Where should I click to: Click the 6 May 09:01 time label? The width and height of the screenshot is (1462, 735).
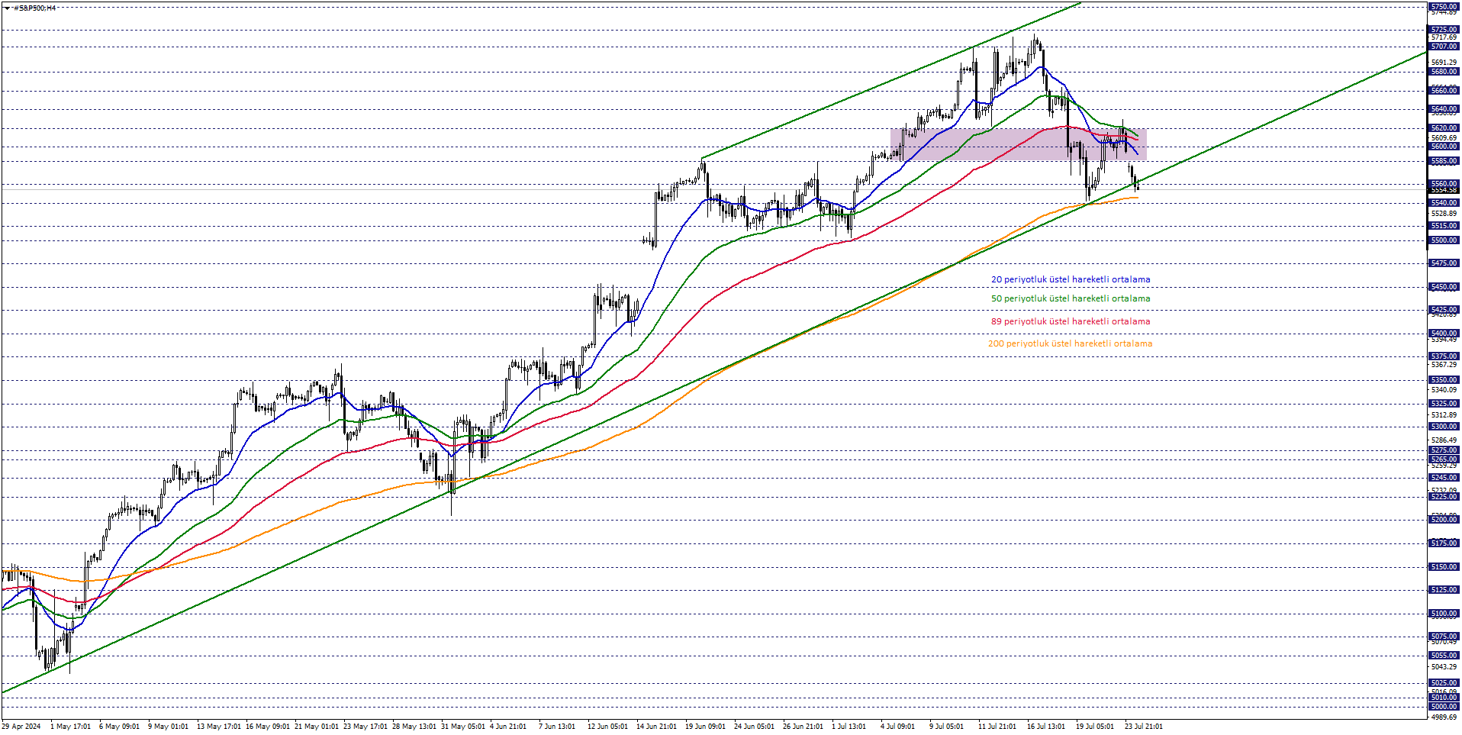[119, 727]
